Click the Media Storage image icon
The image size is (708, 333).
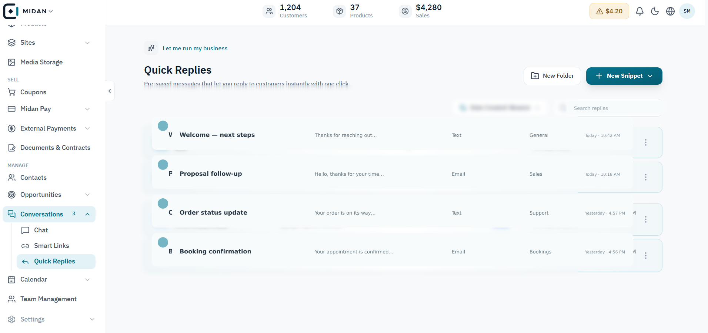point(12,62)
